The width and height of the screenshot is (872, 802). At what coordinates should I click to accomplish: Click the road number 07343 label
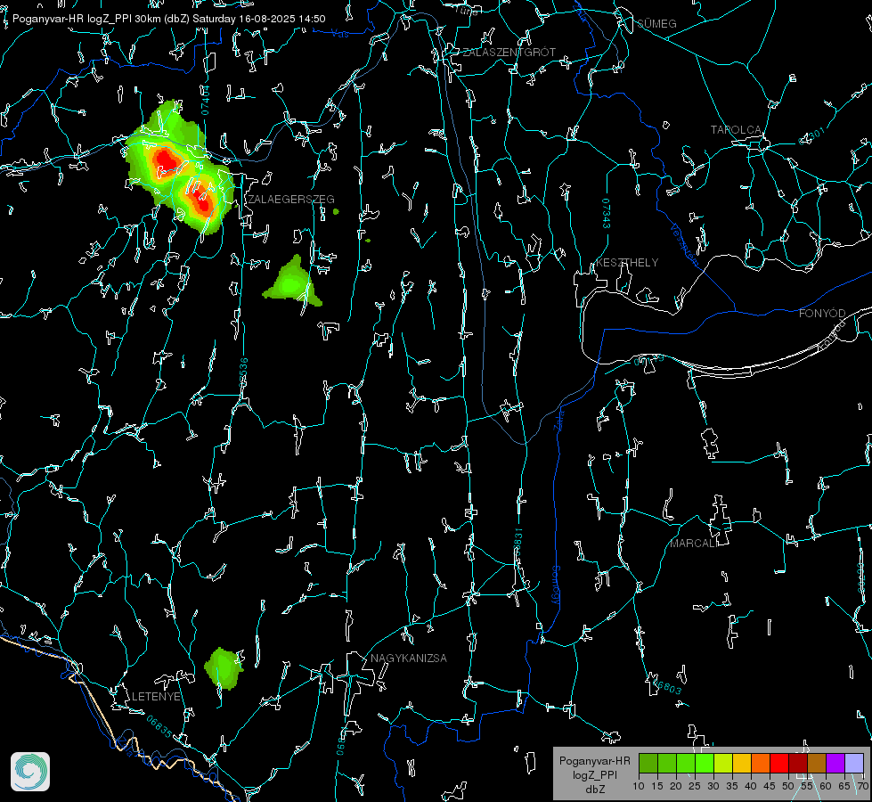607,214
